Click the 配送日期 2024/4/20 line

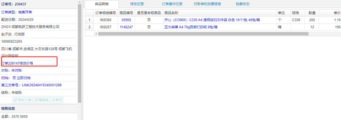17,20
